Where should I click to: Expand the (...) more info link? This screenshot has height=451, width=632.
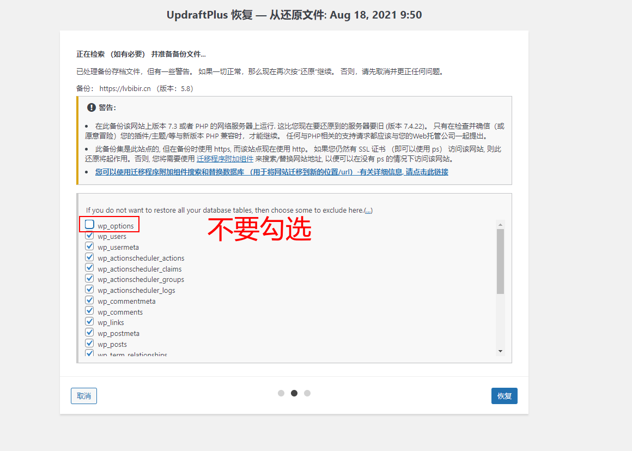click(x=368, y=210)
